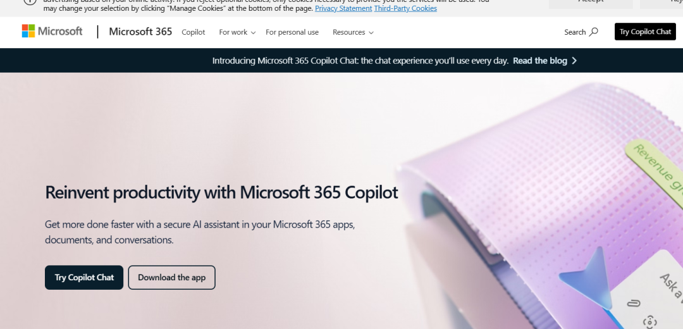
Task: Click Try Copilot Chat in header
Action: (645, 32)
